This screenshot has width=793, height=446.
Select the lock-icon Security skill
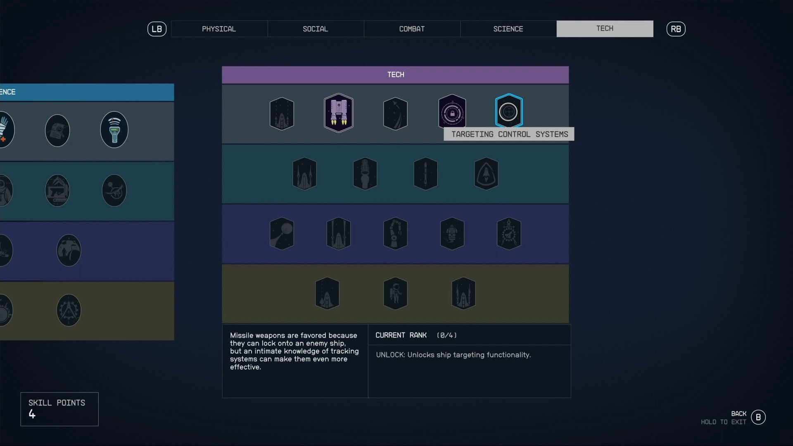[452, 111]
